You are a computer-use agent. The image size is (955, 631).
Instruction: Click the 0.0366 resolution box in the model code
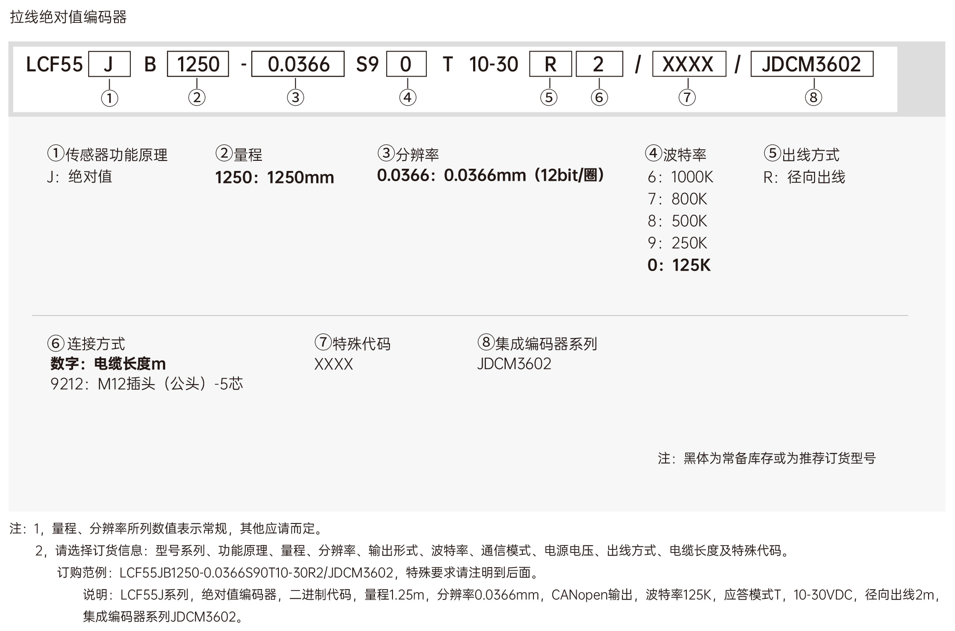298,64
